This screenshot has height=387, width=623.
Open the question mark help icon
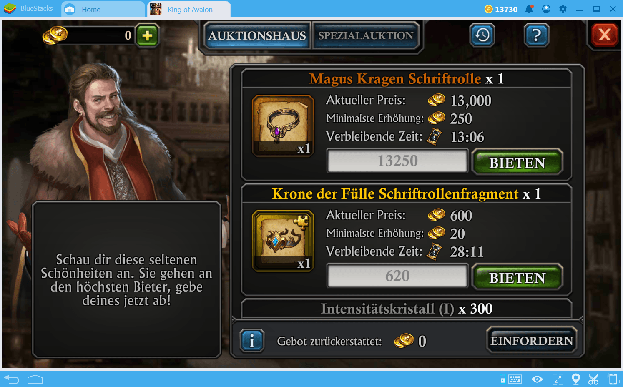(536, 35)
